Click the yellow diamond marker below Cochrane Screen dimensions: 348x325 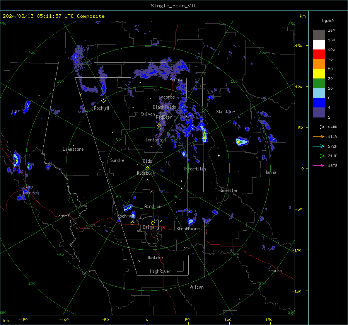tap(132, 223)
